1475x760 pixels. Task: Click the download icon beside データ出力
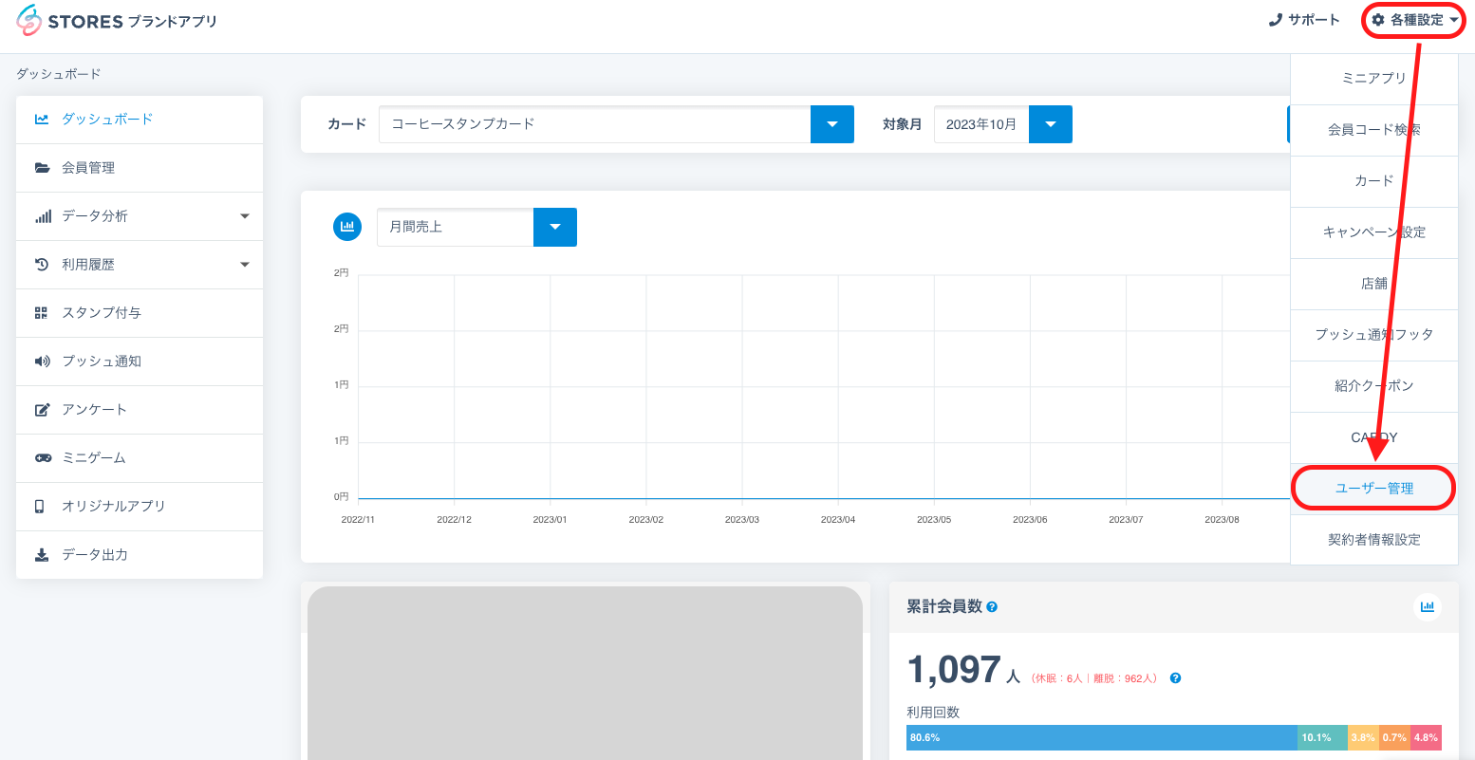[42, 555]
